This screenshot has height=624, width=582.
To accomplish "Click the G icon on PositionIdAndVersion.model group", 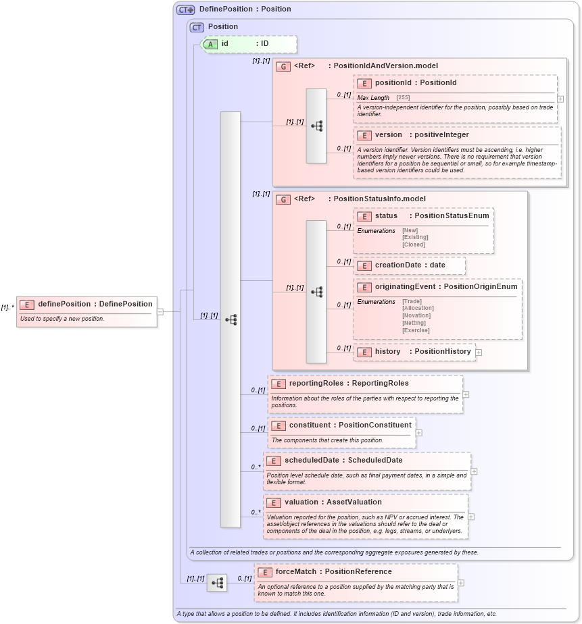I will [x=283, y=66].
